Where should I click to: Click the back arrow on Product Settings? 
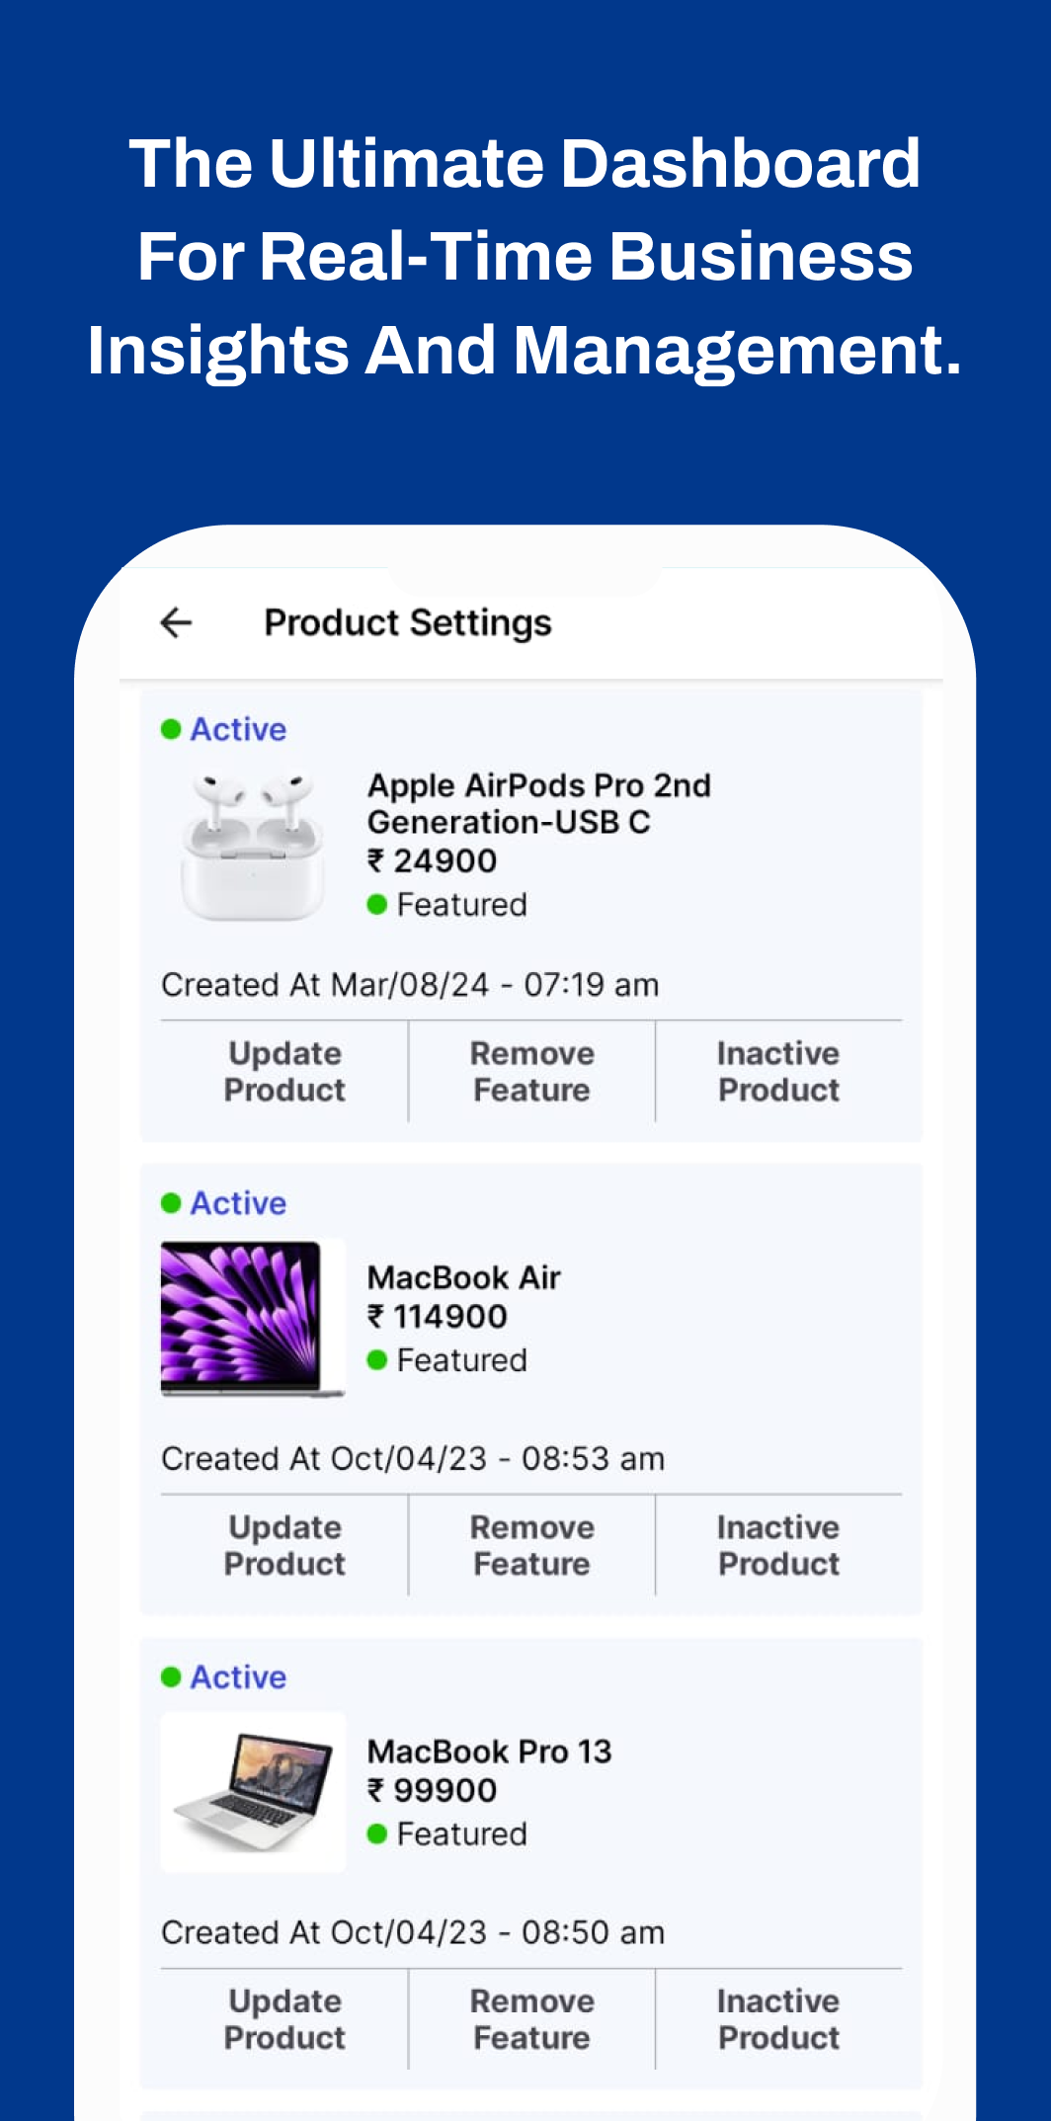pyautogui.click(x=174, y=621)
